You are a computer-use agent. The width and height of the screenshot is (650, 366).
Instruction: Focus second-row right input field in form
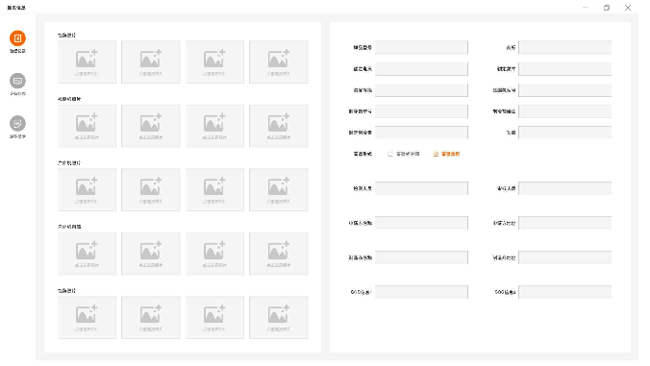564,69
